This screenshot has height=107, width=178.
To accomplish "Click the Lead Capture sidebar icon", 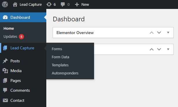I will click(x=5, y=48).
